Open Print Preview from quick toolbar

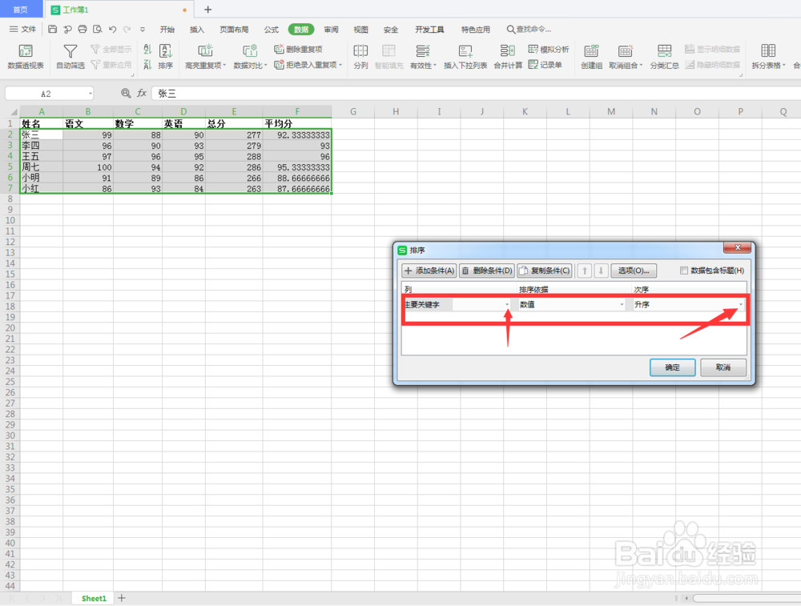tap(98, 29)
